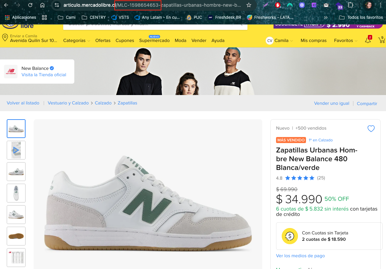Open Vestuario y Calzado breadcrumb
The width and height of the screenshot is (386, 269).
68,103
